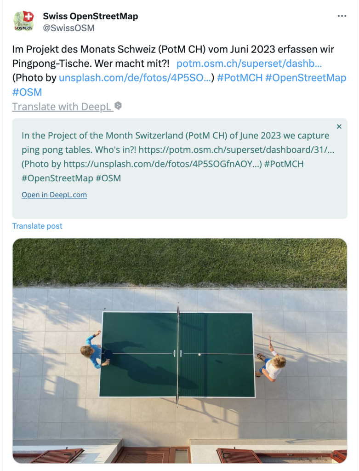Screen dimensions: 359x471
Task: Click the @SwissOSM handle
Action: [68, 28]
